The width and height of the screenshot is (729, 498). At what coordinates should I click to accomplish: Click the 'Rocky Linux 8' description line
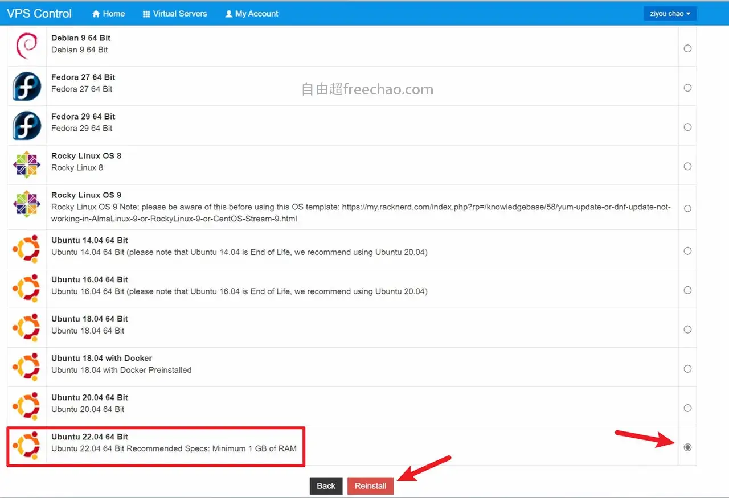pyautogui.click(x=77, y=167)
